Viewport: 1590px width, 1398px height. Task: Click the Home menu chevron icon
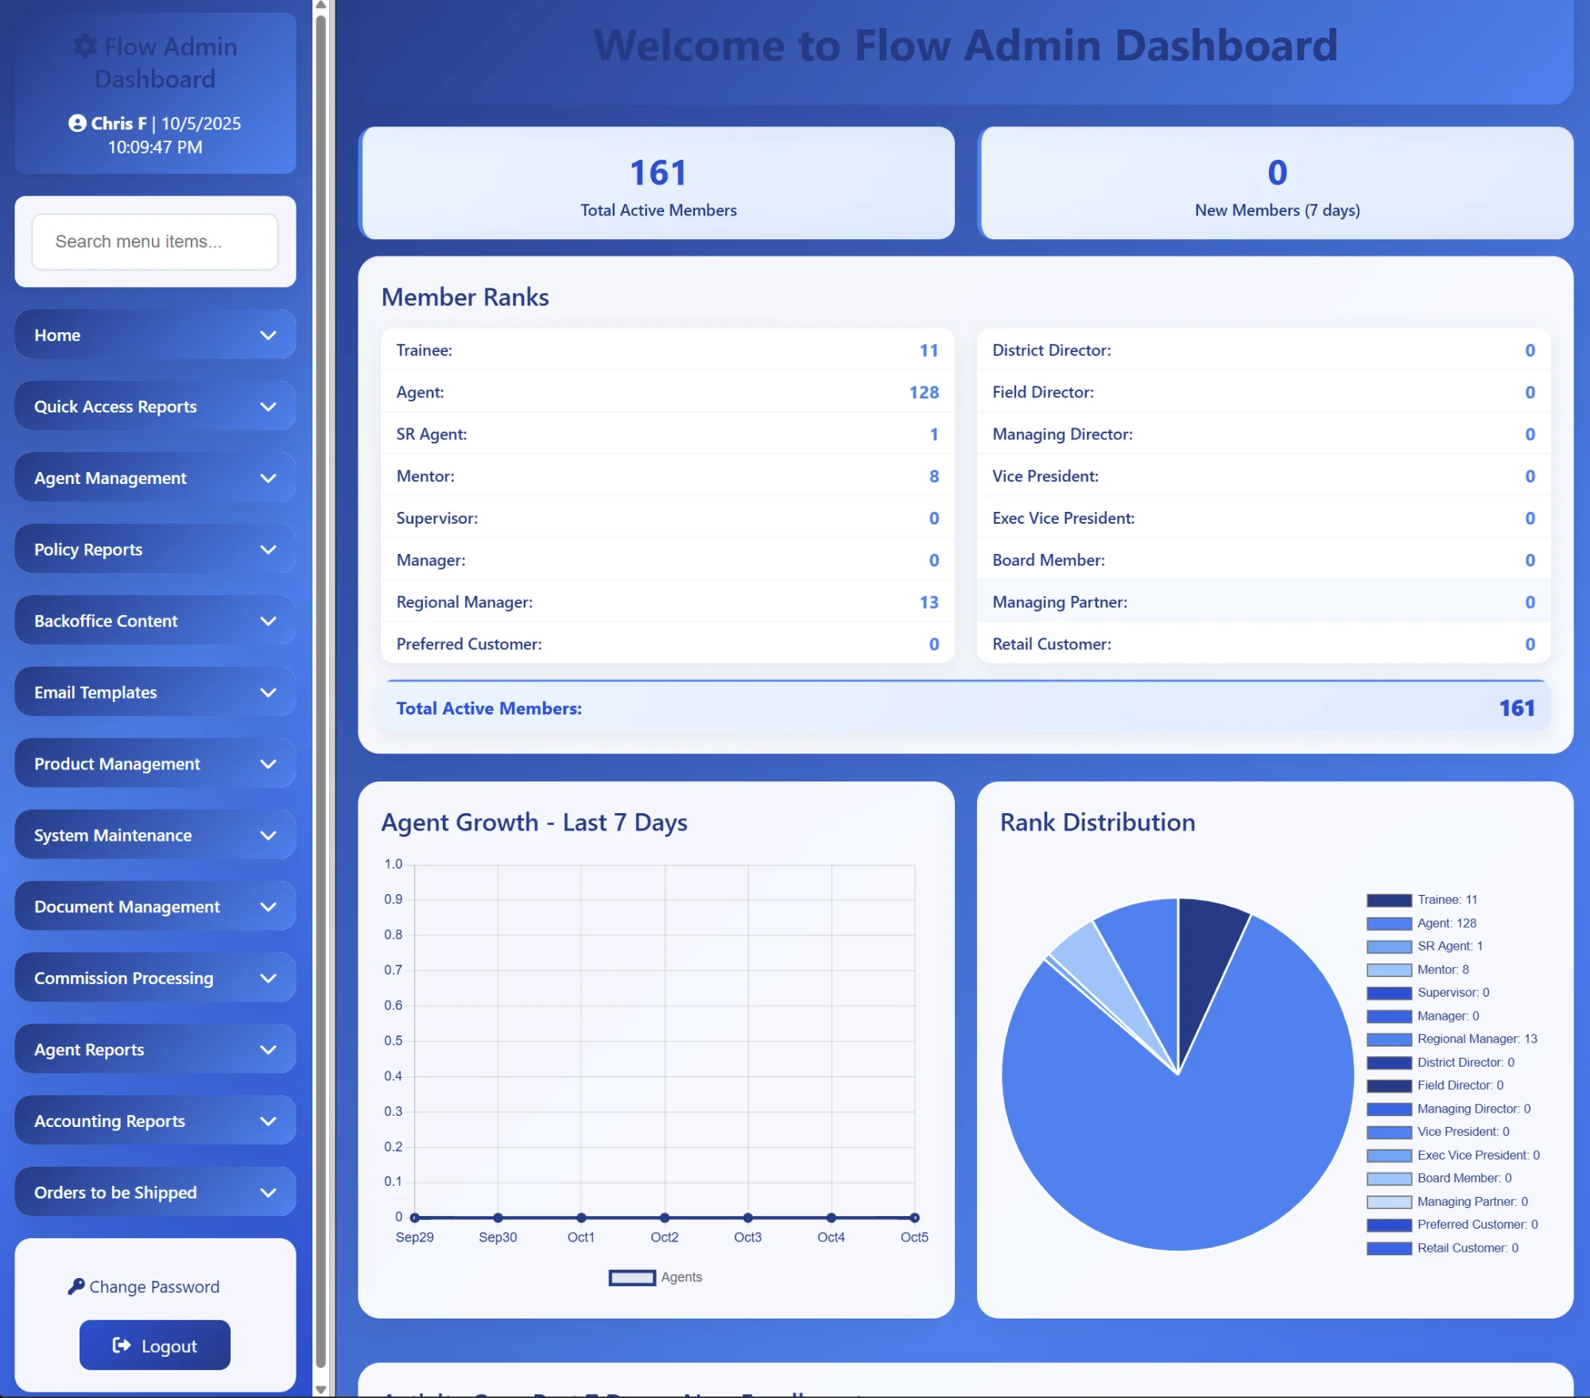(268, 335)
